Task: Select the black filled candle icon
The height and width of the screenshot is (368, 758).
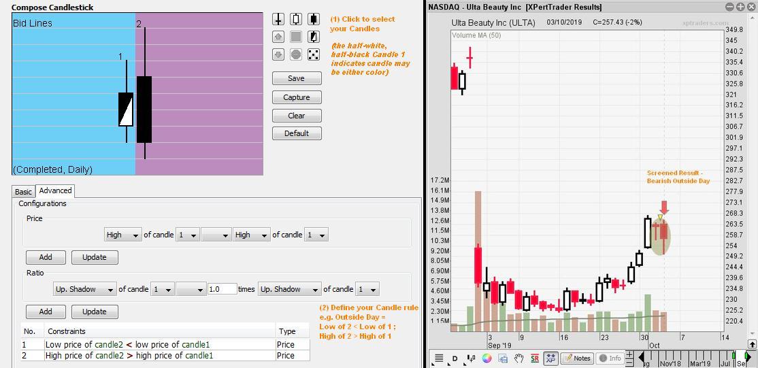Action: pos(313,19)
